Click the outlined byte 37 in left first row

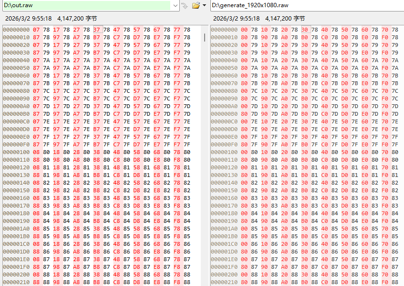point(97,30)
